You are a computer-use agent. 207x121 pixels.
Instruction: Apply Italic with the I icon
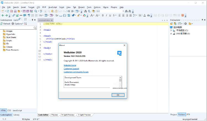(107, 15)
